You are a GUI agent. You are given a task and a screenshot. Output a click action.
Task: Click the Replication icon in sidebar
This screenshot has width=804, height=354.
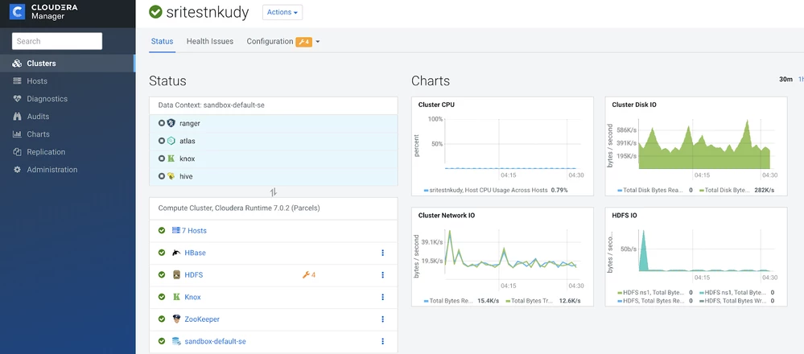[17, 151]
